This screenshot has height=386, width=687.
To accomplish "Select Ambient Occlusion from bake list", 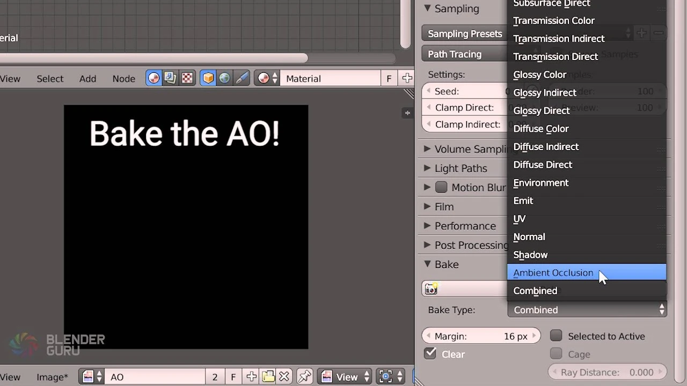I will click(587, 272).
